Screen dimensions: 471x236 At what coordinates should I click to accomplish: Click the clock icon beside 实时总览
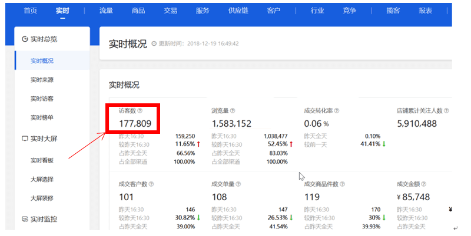pos(25,39)
